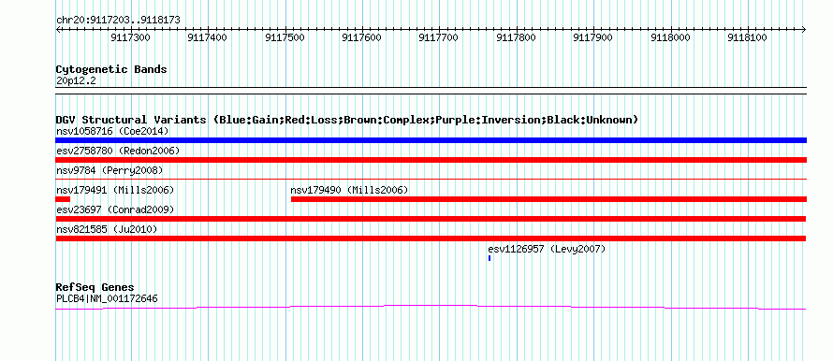Open the nsv179490 (Mills2006) label
The width and height of the screenshot is (833, 361).
coord(349,190)
